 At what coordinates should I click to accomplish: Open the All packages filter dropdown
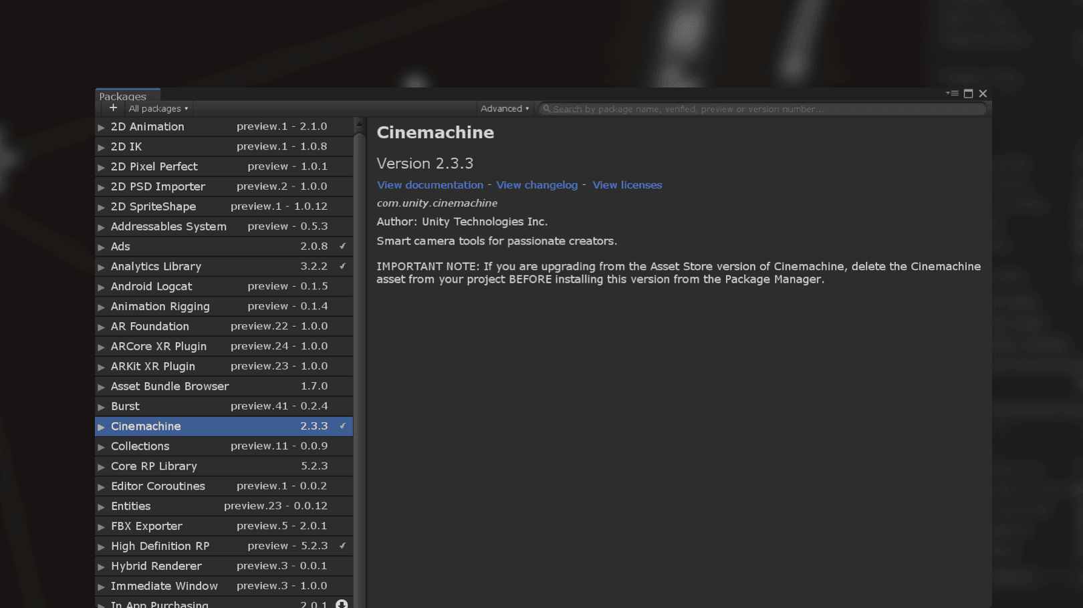coord(158,109)
